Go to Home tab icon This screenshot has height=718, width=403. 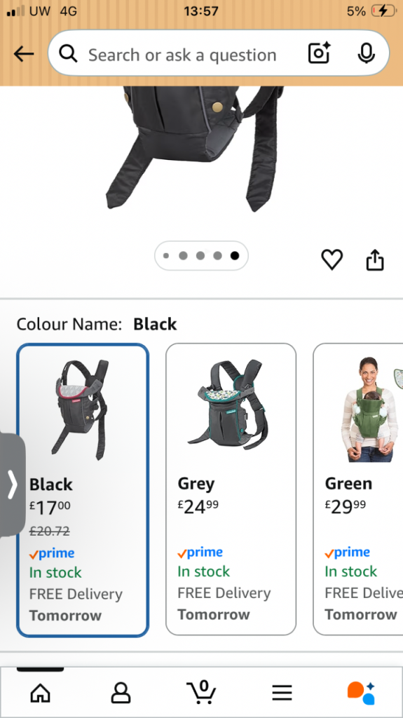pos(41,692)
